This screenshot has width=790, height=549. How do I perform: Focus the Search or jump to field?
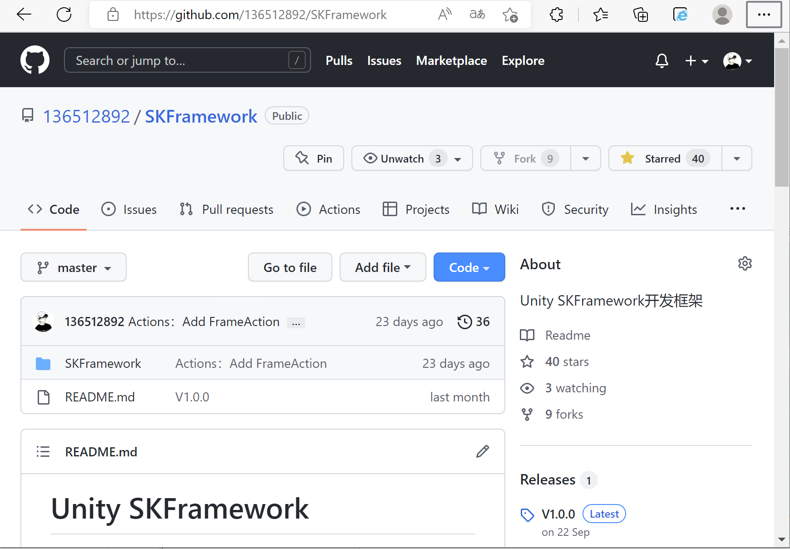(188, 60)
